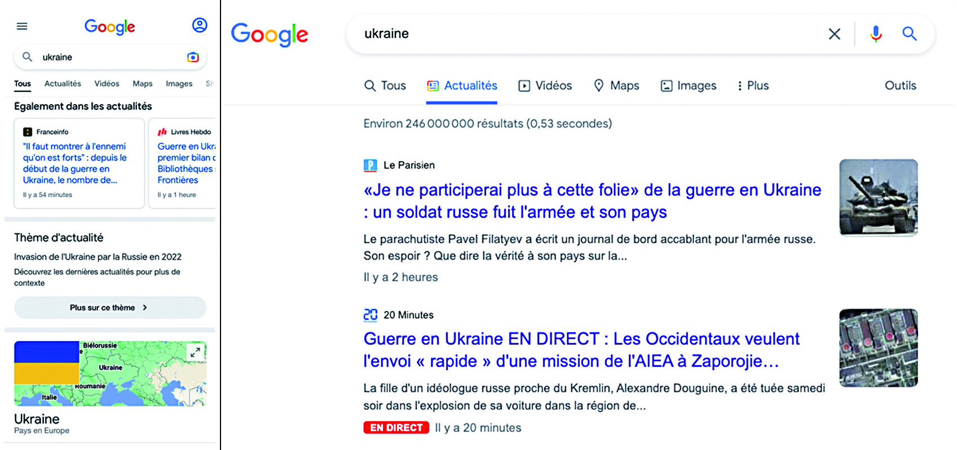
Task: Open 20 Minutes headline Guerre en Ukraine EN DIRECT
Action: tap(581, 350)
